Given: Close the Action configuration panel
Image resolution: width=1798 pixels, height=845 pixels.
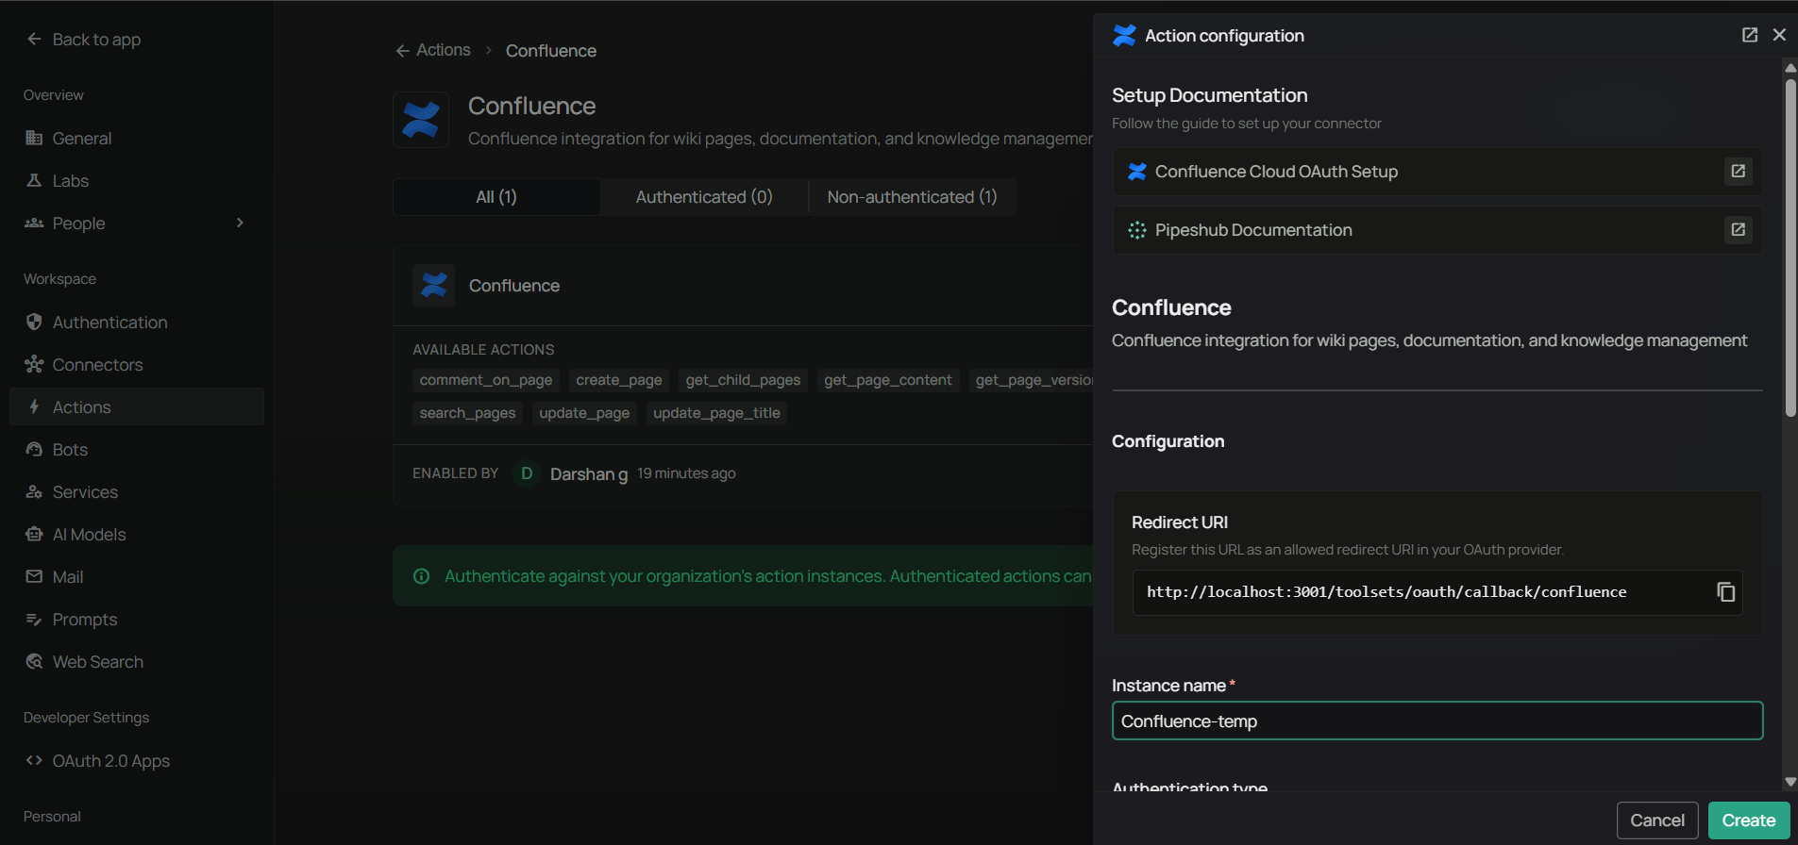Looking at the screenshot, I should pyautogui.click(x=1779, y=35).
